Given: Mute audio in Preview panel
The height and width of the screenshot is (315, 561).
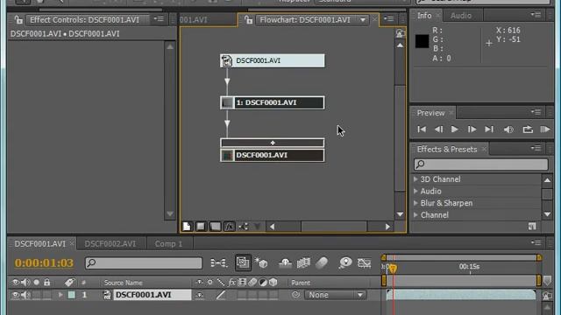Looking at the screenshot, I should [x=508, y=129].
